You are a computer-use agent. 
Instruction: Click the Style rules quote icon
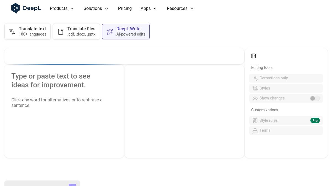pos(255,120)
